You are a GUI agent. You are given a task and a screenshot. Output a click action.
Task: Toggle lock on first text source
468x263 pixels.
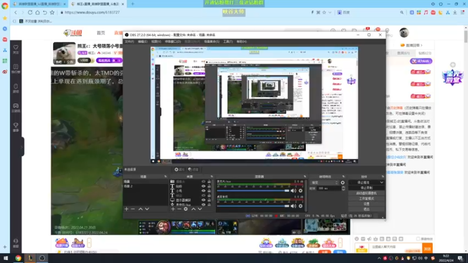coord(209,186)
